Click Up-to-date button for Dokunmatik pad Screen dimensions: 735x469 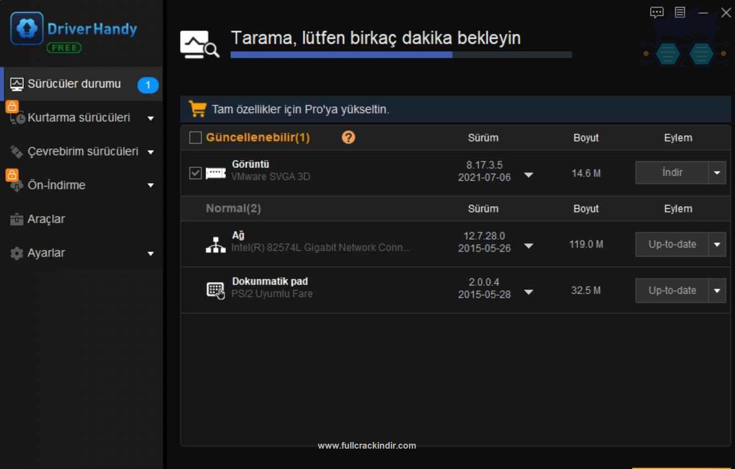pyautogui.click(x=672, y=290)
